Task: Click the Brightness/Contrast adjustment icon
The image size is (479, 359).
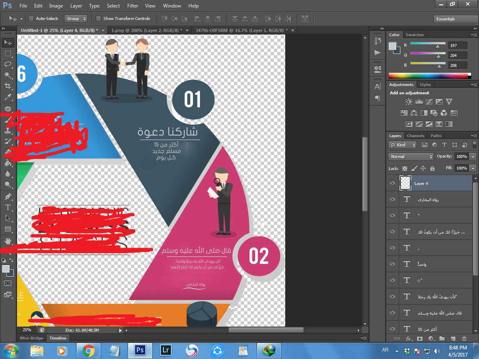Action: (409, 102)
